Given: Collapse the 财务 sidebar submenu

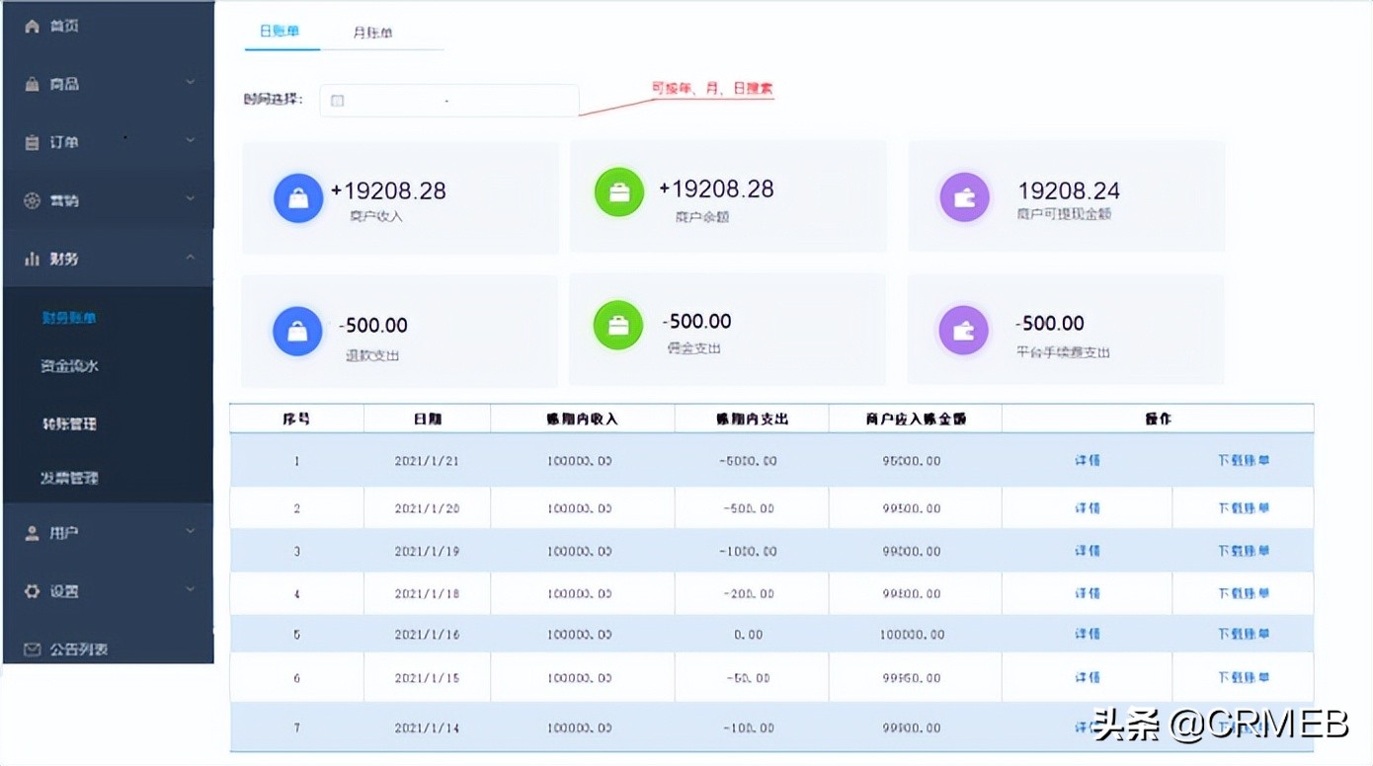Looking at the screenshot, I should click(x=190, y=258).
